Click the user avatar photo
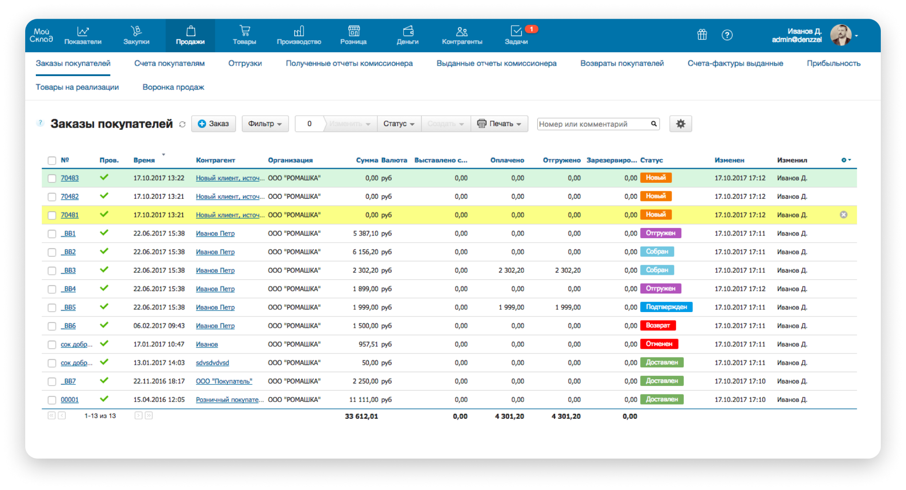This screenshot has height=490, width=906. (x=841, y=35)
